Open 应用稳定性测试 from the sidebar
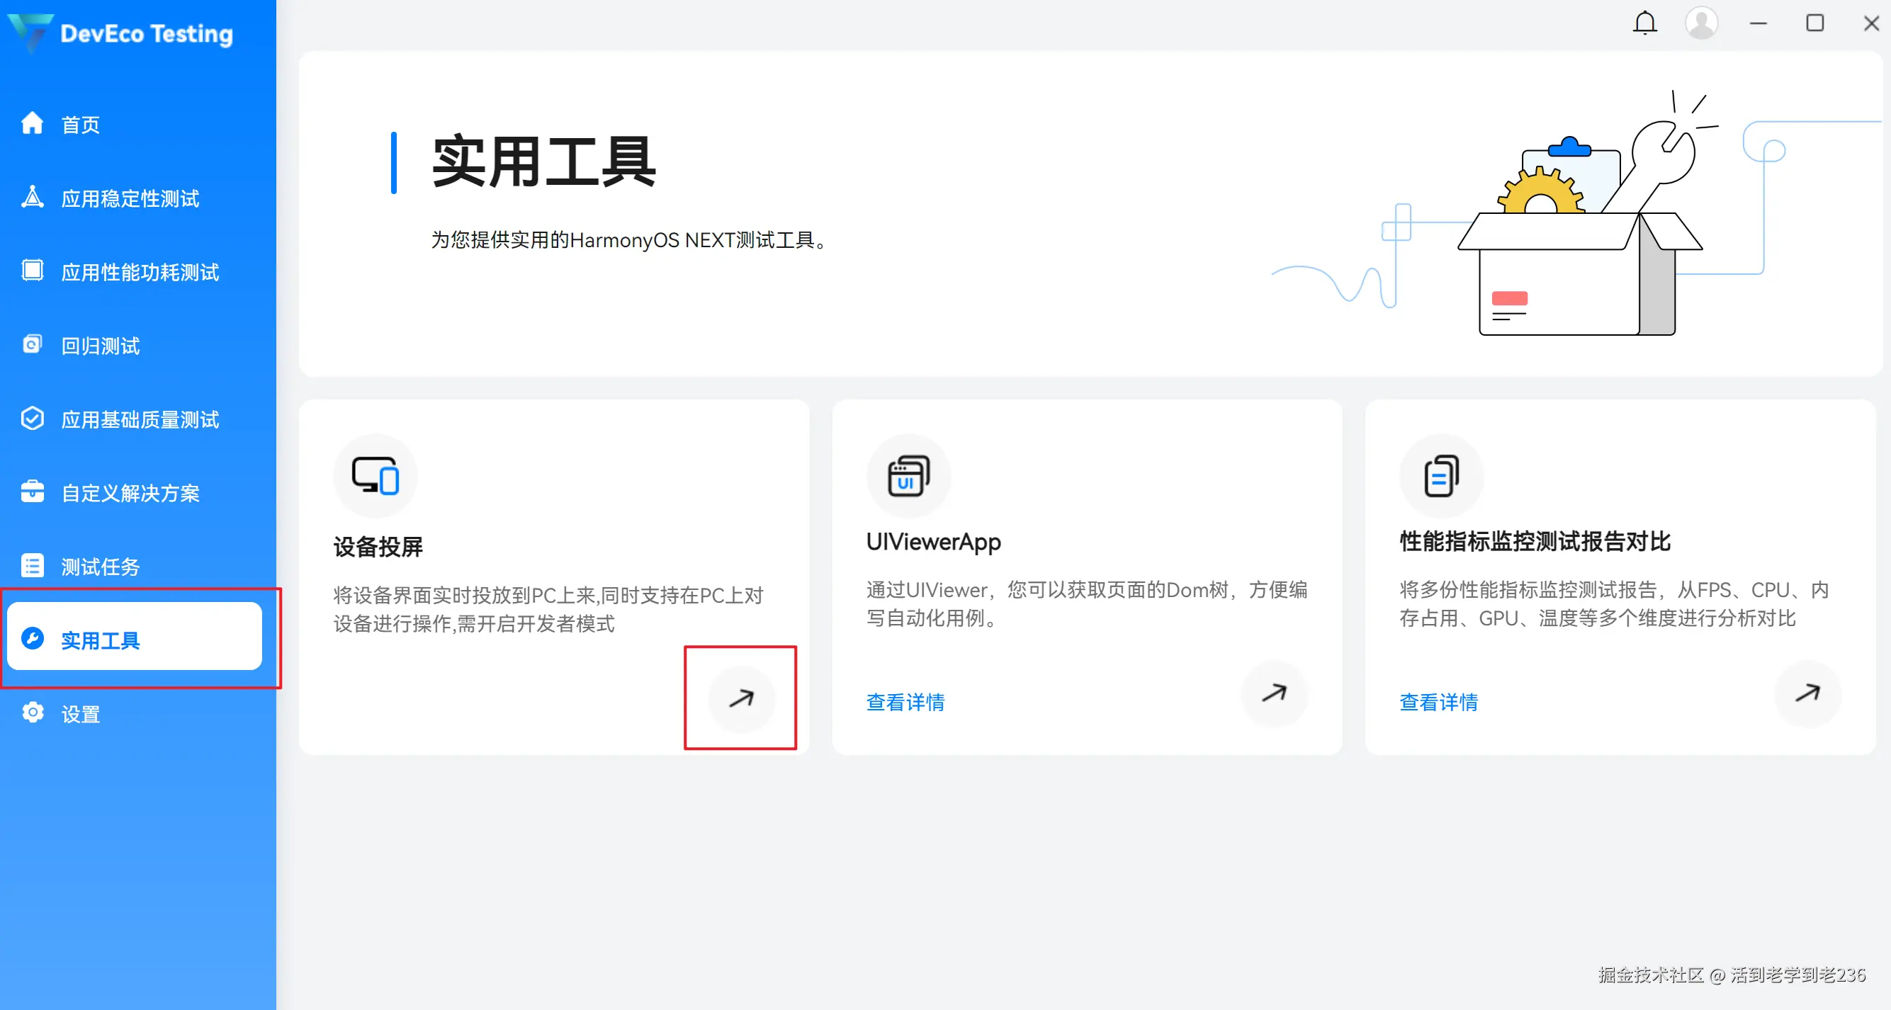The image size is (1891, 1010). [x=130, y=198]
